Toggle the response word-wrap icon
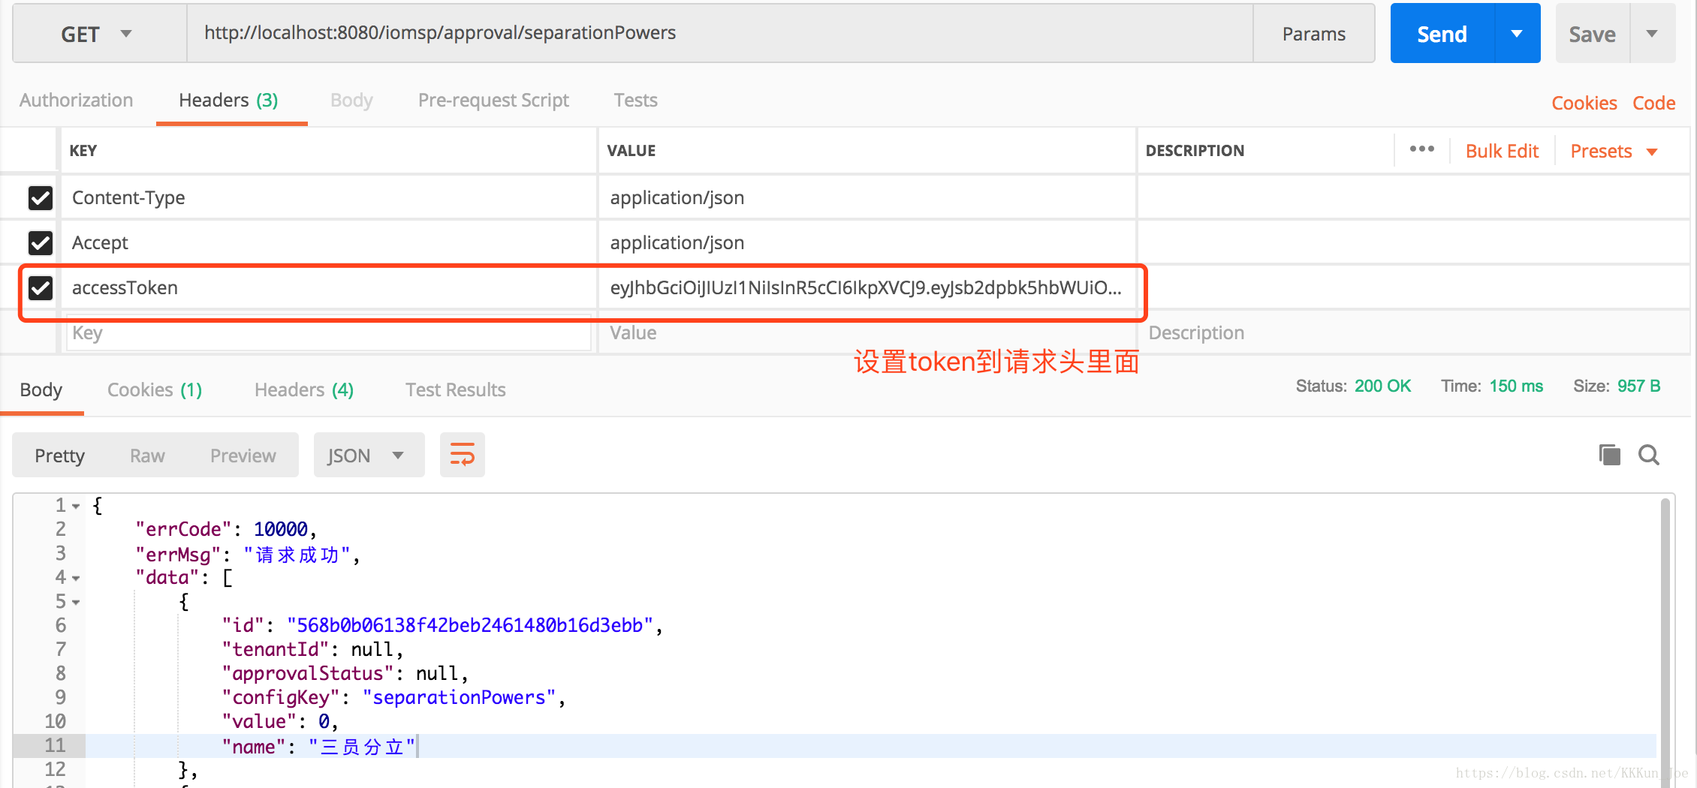Screen dimensions: 1697x788 click(x=462, y=455)
